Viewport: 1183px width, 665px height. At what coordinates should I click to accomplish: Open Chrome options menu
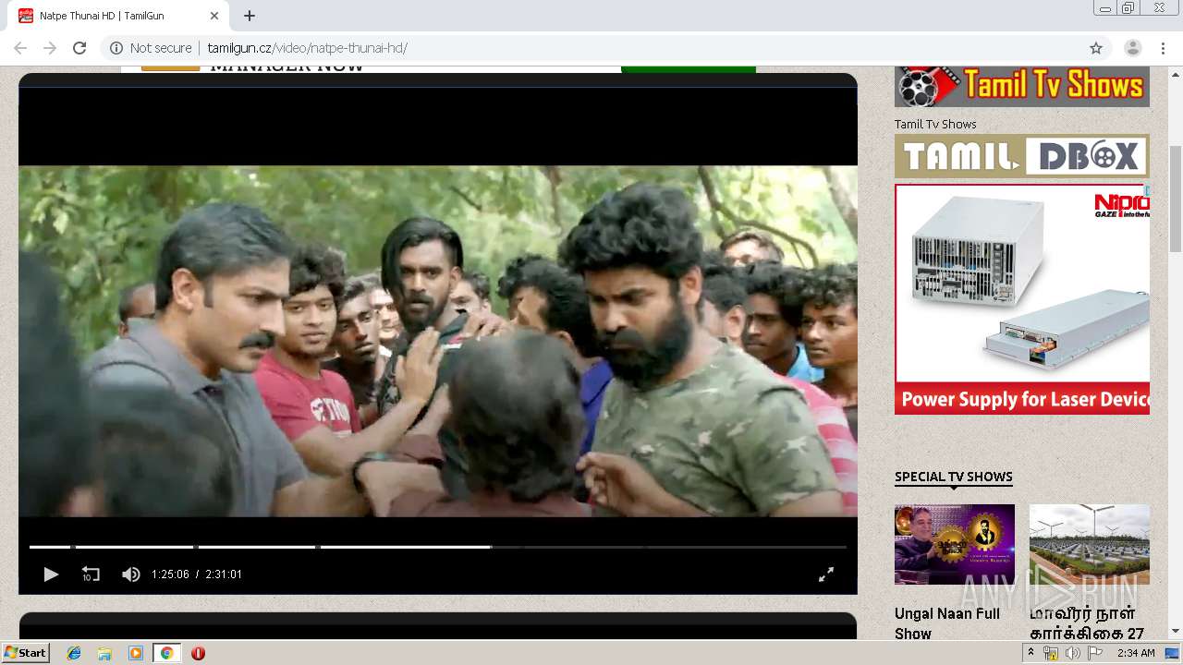pos(1164,48)
